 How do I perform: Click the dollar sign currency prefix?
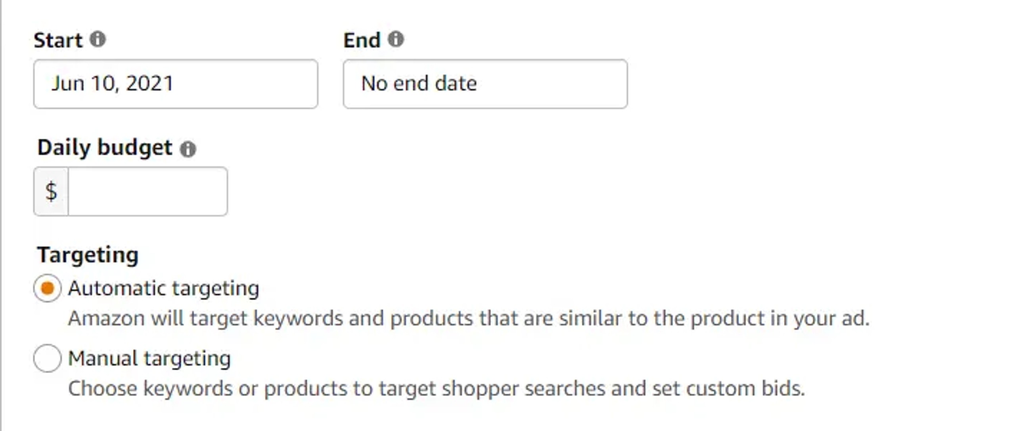(51, 191)
